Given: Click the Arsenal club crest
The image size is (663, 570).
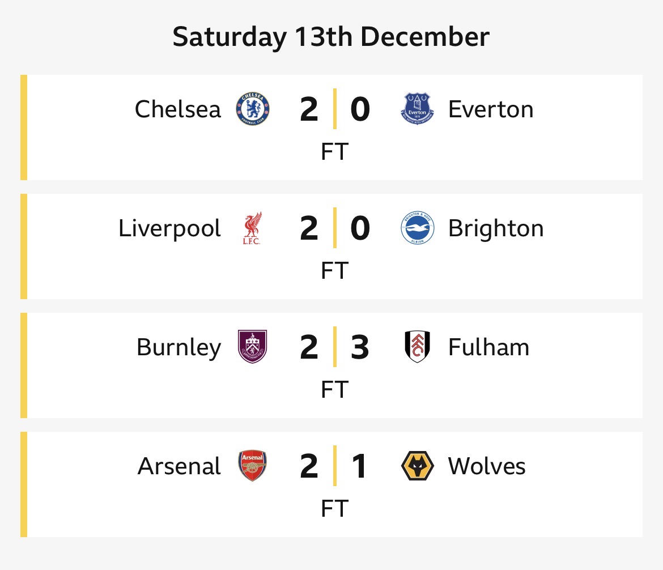Looking at the screenshot, I should tap(253, 466).
